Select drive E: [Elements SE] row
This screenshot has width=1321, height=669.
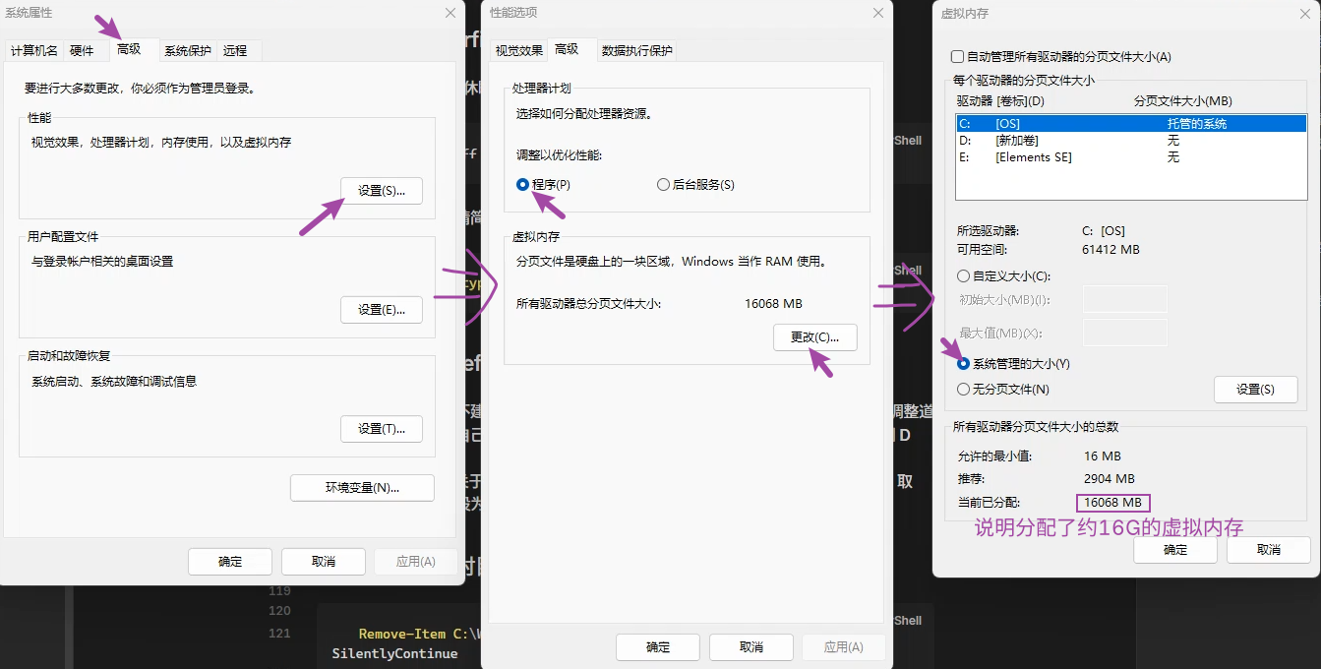coord(1131,157)
